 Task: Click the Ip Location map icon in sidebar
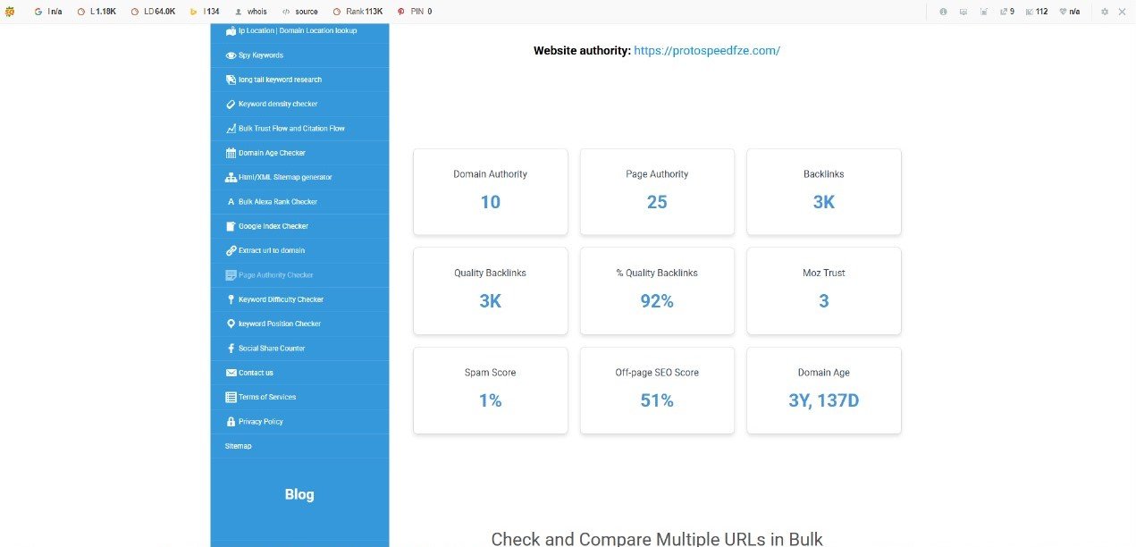[231, 30]
